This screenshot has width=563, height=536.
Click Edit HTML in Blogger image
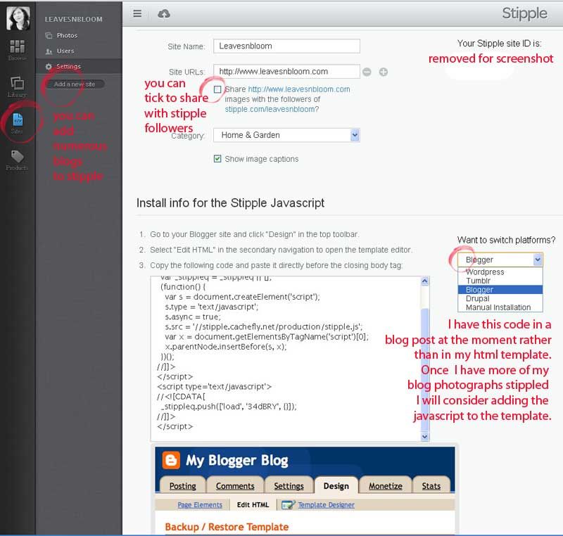point(253,505)
